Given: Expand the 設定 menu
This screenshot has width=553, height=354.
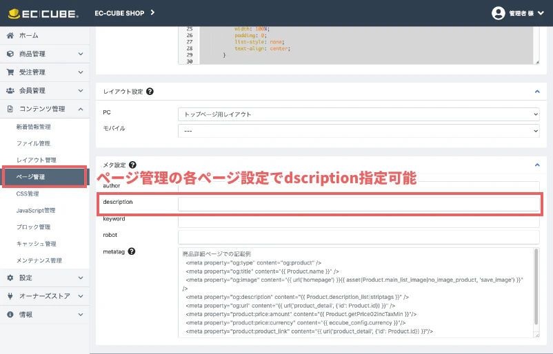Looking at the screenshot, I should point(81,278).
